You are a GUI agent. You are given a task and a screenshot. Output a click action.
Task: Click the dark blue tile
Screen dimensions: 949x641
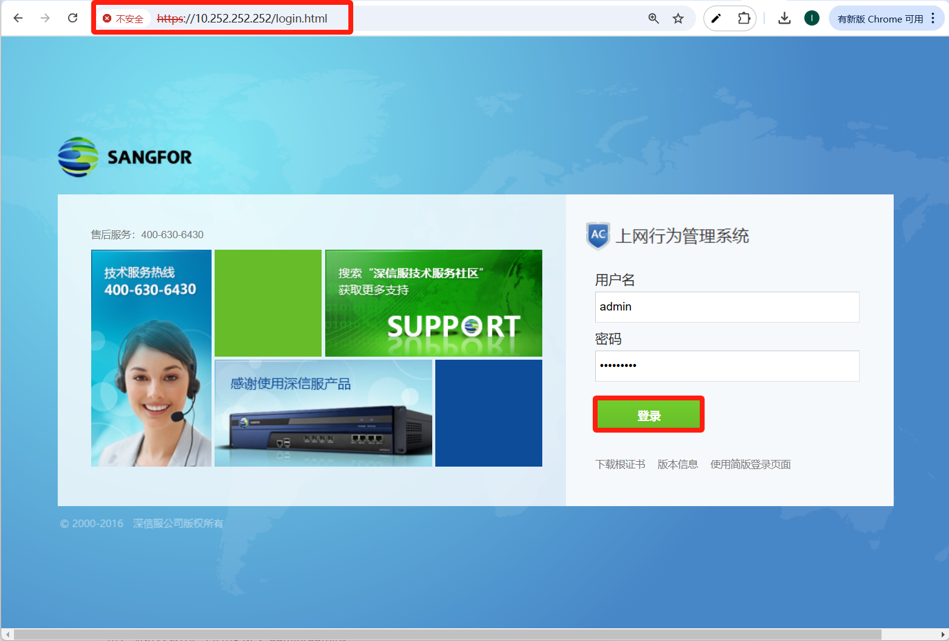coord(489,413)
